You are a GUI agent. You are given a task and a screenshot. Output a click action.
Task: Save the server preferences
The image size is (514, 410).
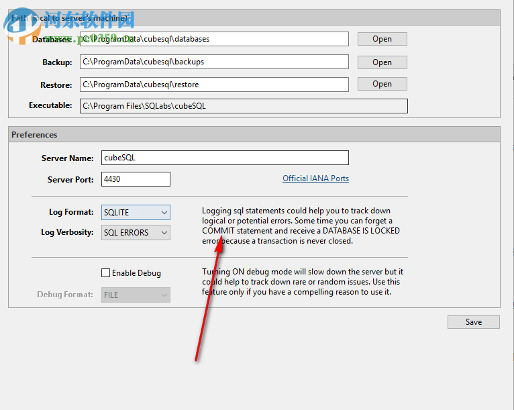click(474, 322)
